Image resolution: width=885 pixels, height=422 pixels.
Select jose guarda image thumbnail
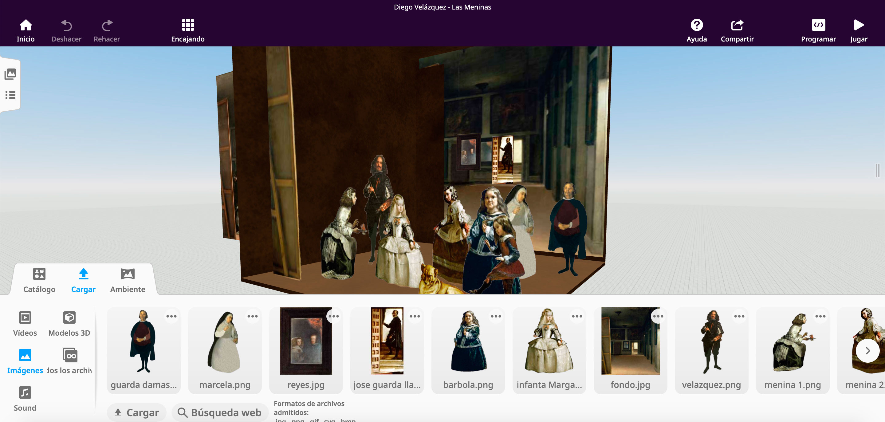point(387,350)
